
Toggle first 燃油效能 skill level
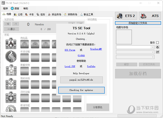[24, 110]
